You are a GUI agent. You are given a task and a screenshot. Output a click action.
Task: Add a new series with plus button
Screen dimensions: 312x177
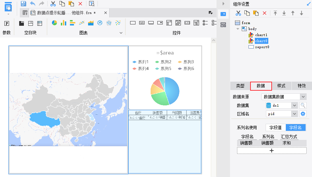click(x=272, y=151)
